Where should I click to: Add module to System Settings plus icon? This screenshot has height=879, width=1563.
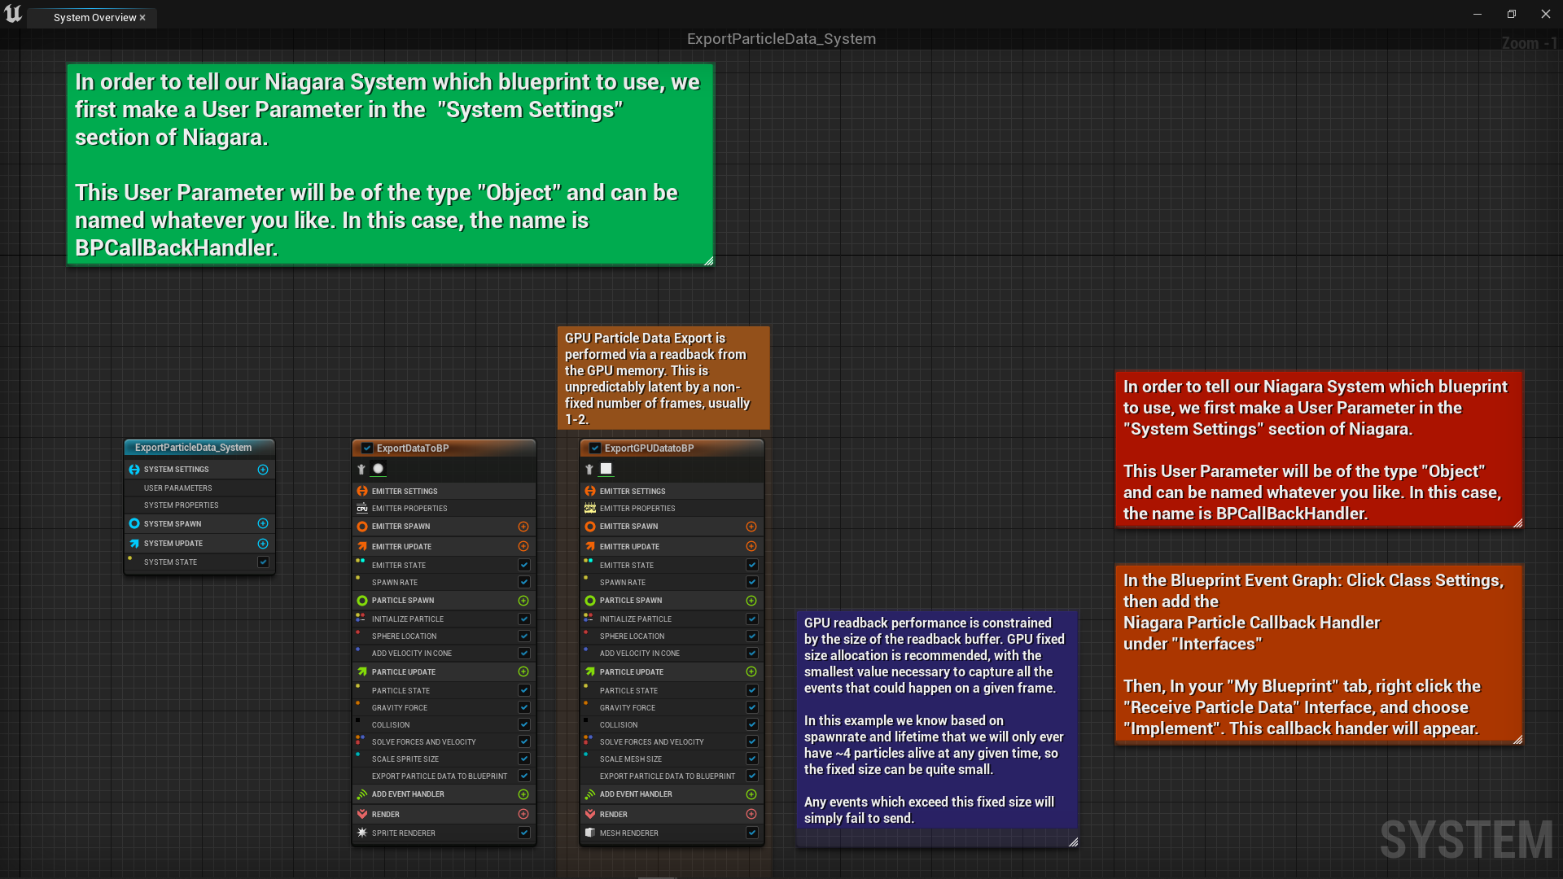click(263, 470)
